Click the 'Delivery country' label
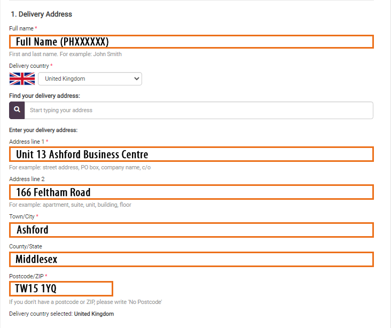Image resolution: width=391 pixels, height=328 pixels. pos(29,66)
